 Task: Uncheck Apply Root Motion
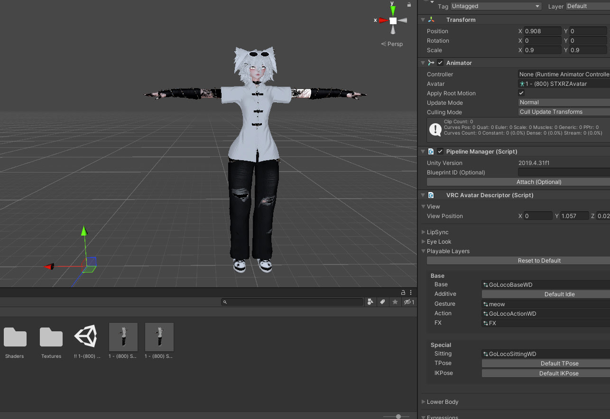[521, 93]
